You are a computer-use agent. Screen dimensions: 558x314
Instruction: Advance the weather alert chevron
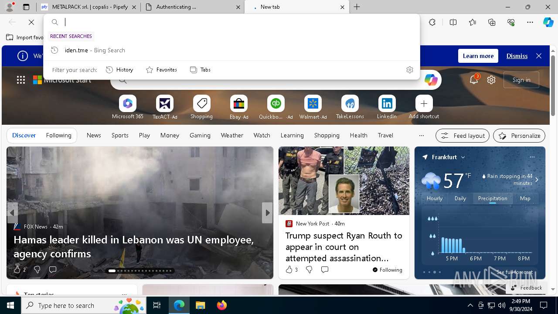(537, 180)
